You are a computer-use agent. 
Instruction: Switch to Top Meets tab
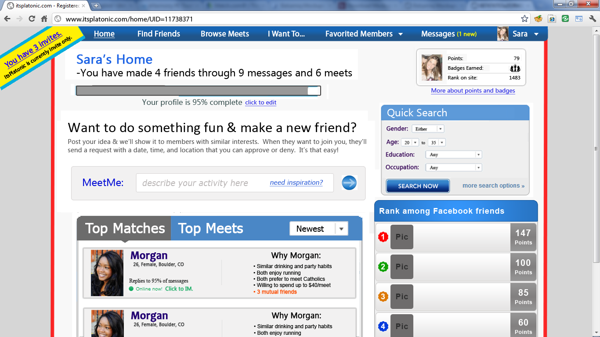point(210,228)
